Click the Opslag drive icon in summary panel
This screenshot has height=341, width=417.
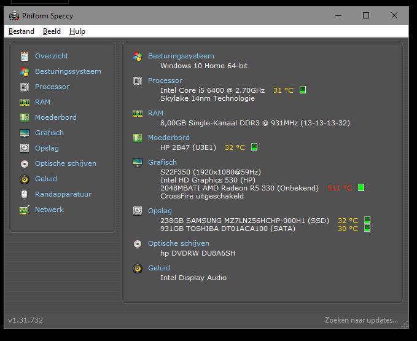point(138,211)
